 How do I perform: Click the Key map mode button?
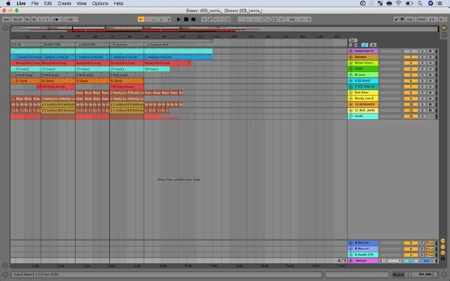click(x=409, y=19)
